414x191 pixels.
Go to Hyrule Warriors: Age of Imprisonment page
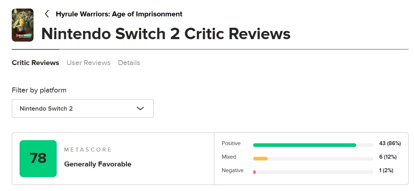pos(119,14)
